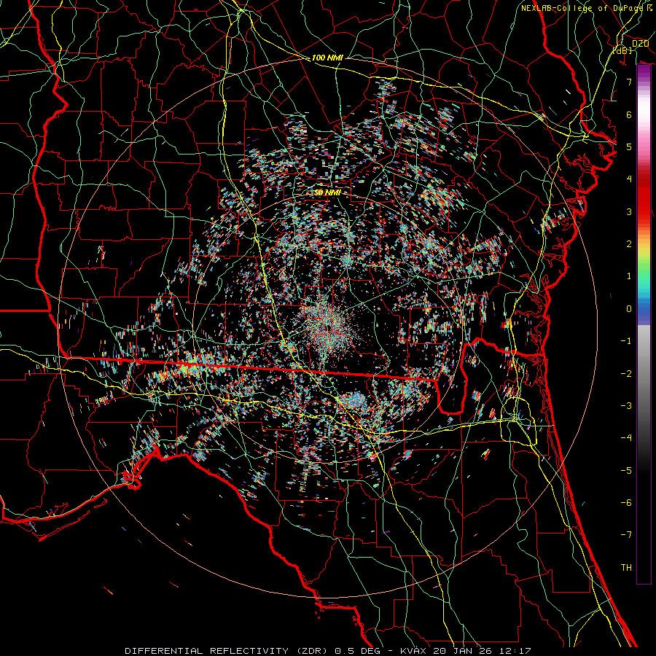Click the DZD color scale title
The image size is (656, 656).
[640, 44]
